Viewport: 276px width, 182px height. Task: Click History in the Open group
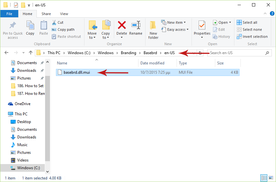point(221,37)
